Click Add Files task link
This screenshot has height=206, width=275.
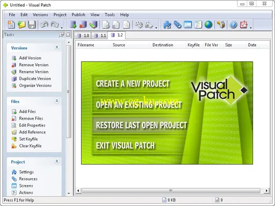click(x=27, y=112)
